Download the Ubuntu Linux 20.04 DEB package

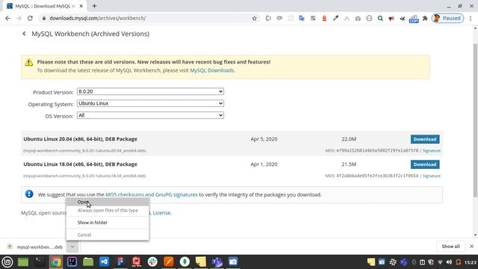425,139
